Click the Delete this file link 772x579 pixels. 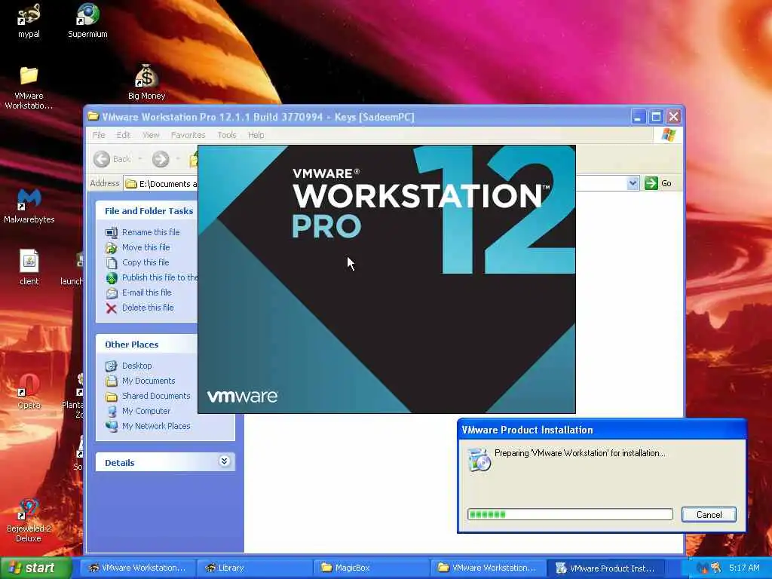click(148, 308)
